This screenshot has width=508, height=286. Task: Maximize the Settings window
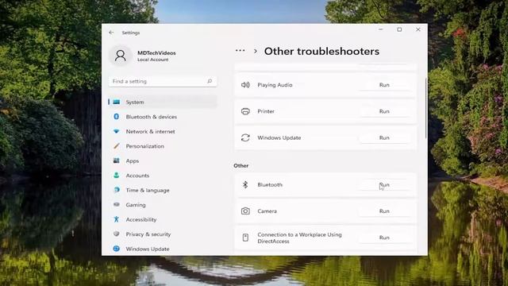click(x=399, y=29)
